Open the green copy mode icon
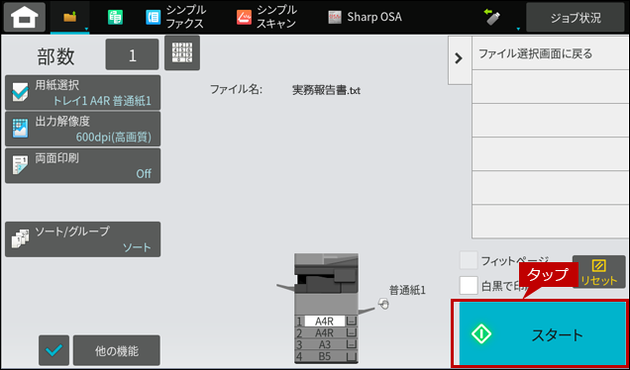This screenshot has height=370, width=630. [x=115, y=18]
